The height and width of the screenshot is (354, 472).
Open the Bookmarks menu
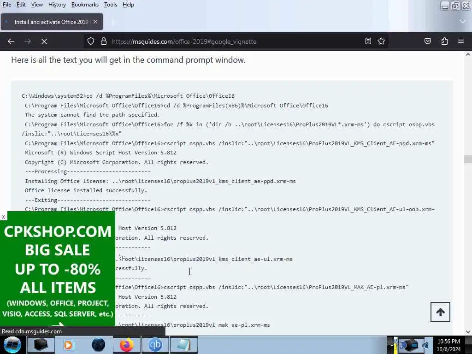tap(85, 5)
